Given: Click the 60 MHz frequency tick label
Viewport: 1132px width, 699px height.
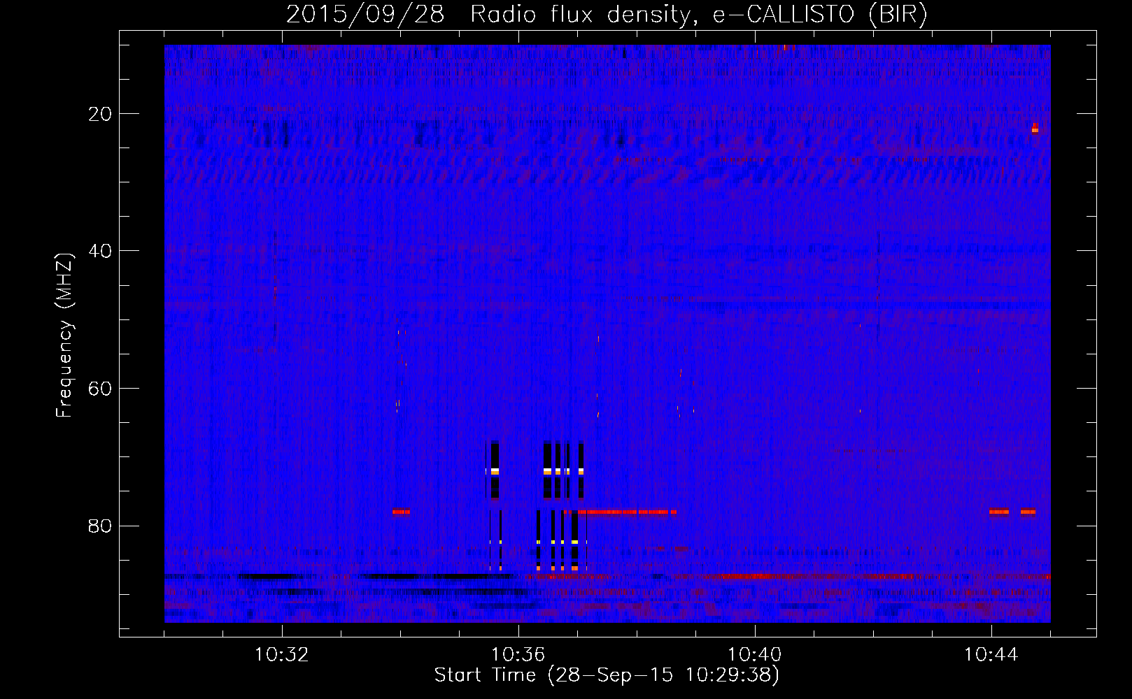Looking at the screenshot, I should coord(101,389).
